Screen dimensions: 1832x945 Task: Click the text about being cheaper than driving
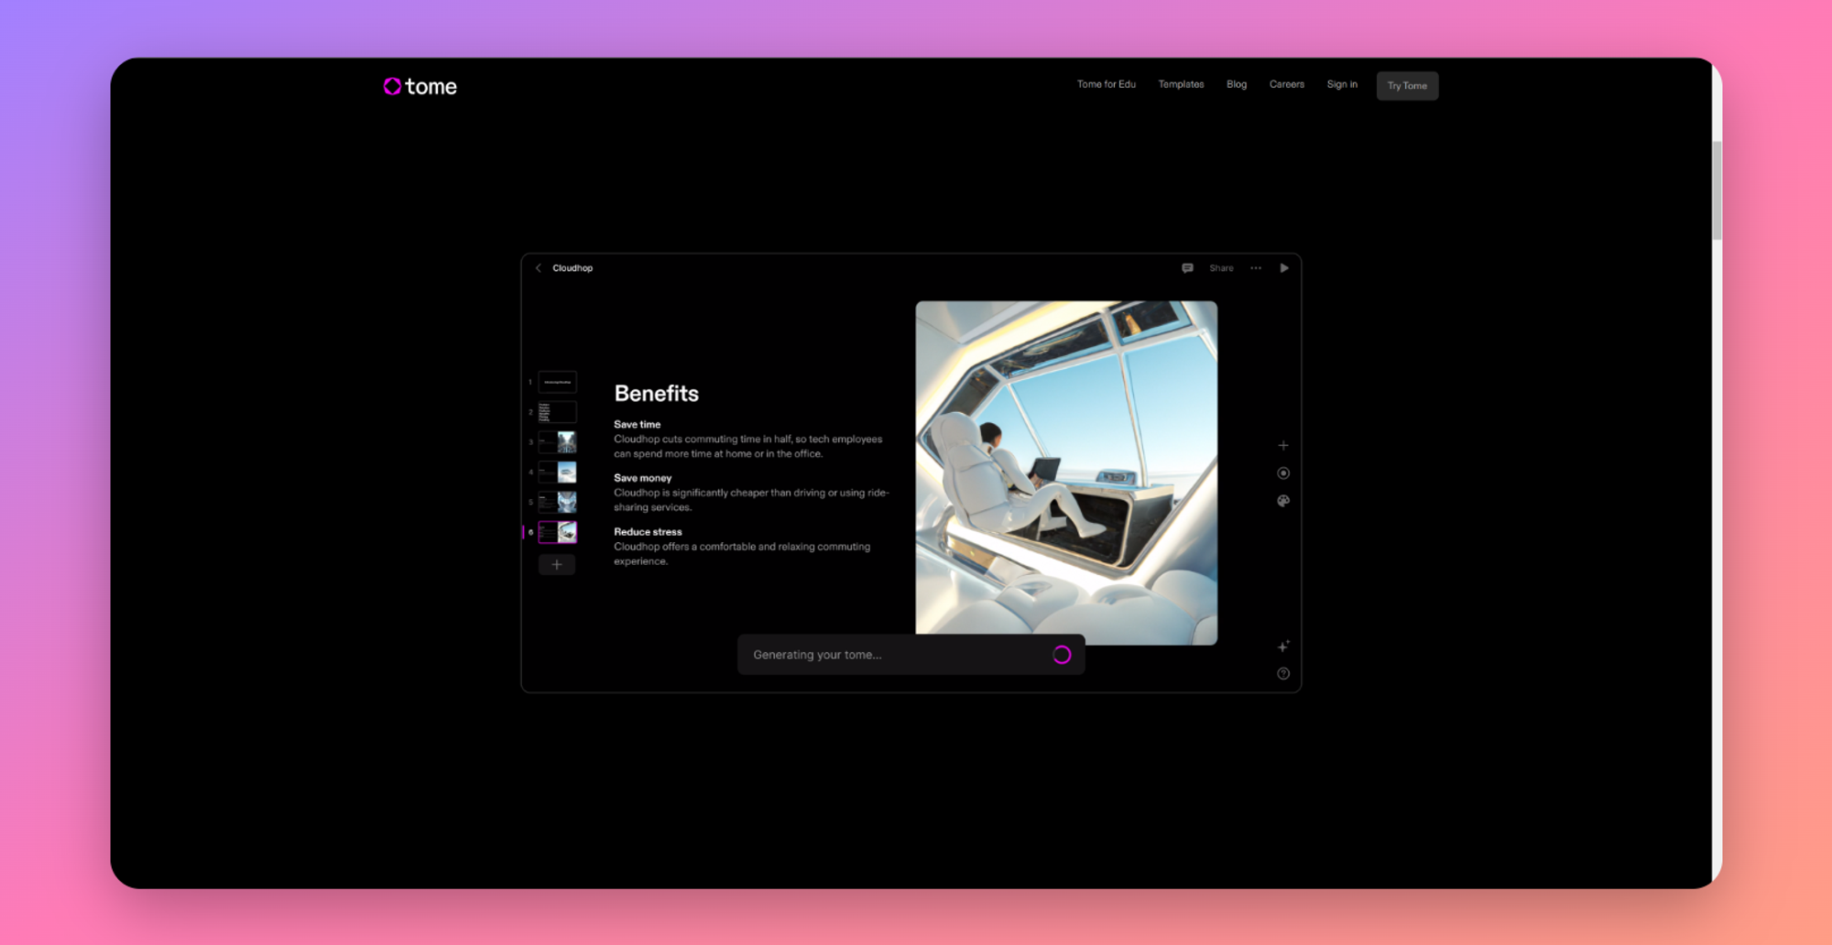pyautogui.click(x=751, y=500)
